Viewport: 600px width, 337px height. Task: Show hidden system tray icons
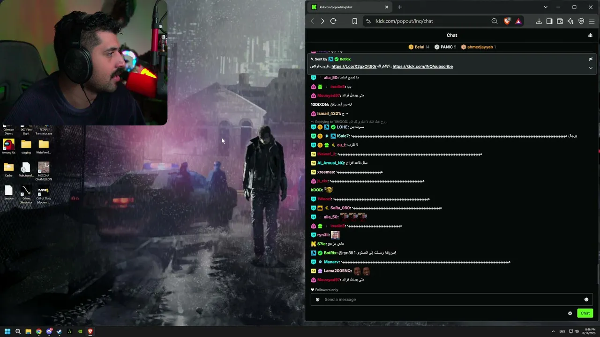553,331
